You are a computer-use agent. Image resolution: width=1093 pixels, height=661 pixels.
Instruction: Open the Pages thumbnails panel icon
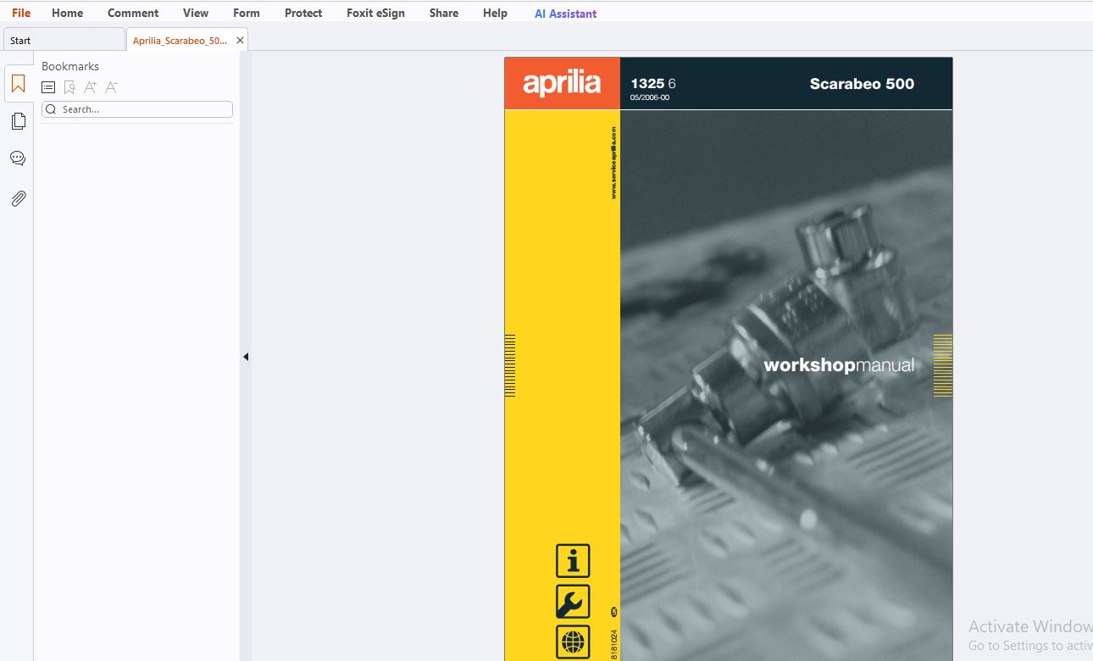pos(18,121)
